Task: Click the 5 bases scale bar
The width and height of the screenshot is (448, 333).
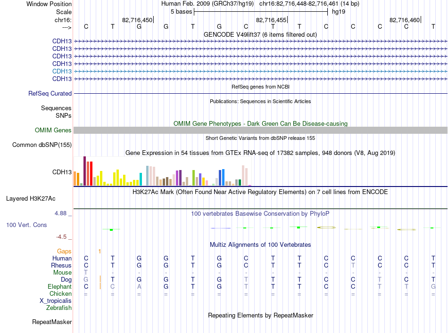Action: coord(261,12)
